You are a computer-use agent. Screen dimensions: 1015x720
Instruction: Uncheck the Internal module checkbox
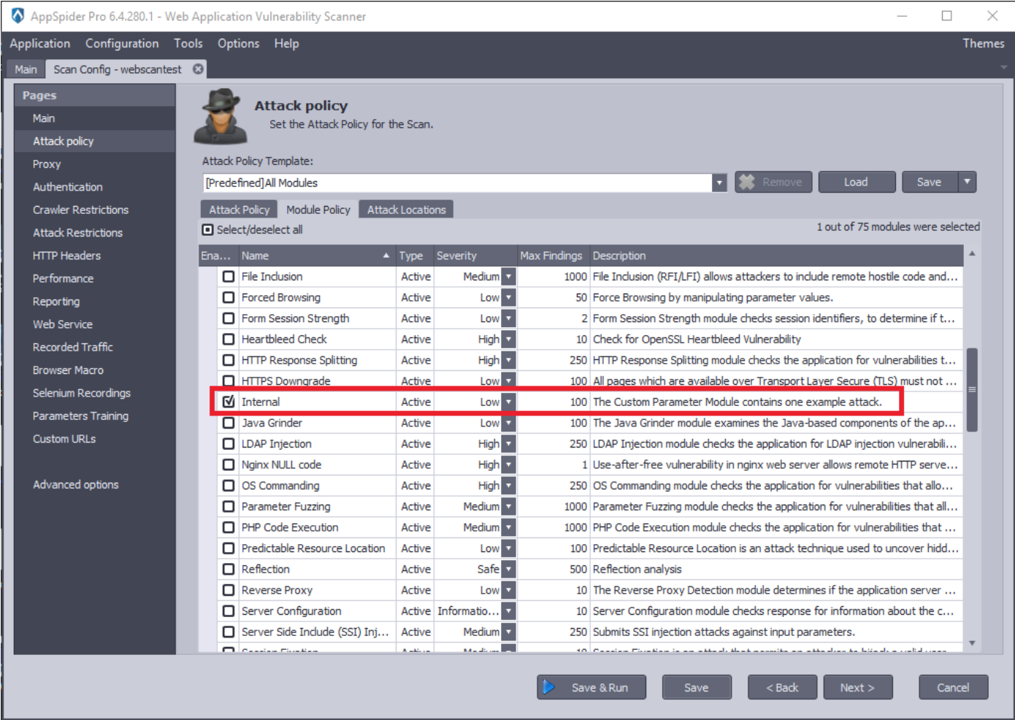229,402
